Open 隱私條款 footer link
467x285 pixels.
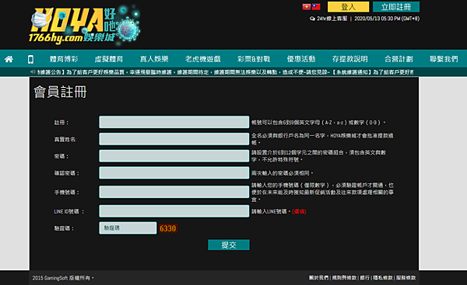pos(383,277)
